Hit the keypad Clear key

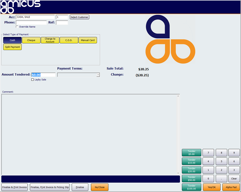click(234, 179)
